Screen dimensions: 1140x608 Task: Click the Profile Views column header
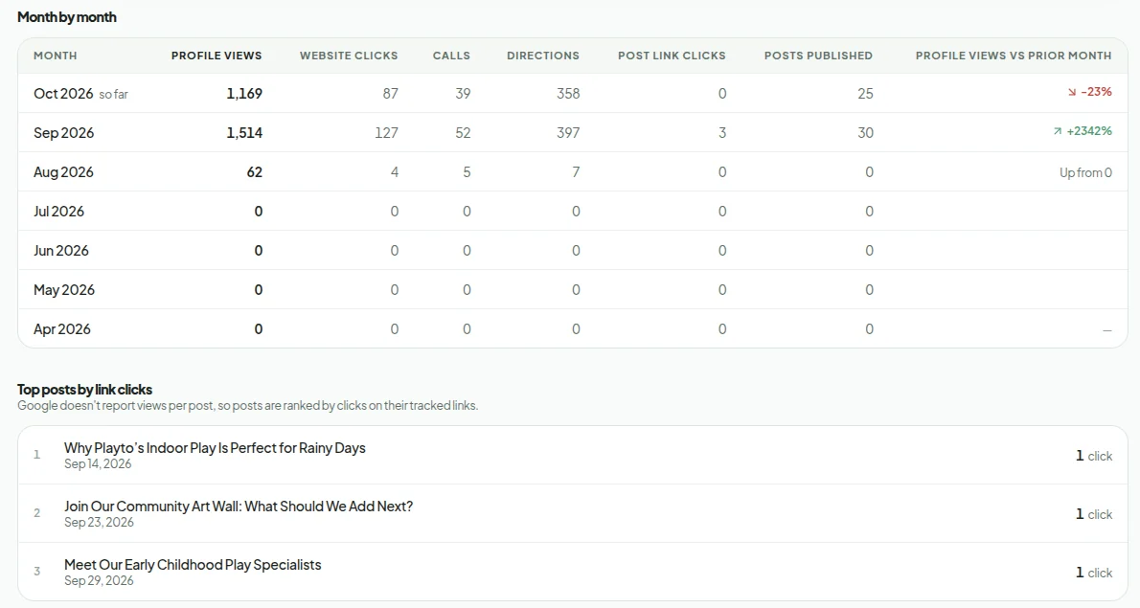(x=217, y=56)
